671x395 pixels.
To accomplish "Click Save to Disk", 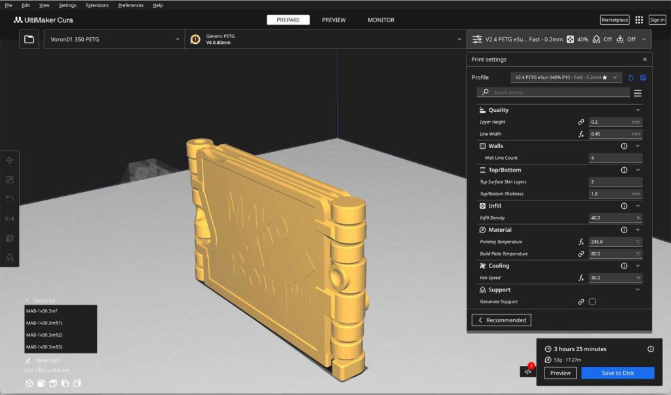I will click(617, 373).
